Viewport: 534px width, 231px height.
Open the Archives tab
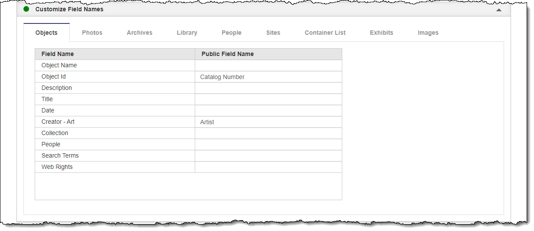pyautogui.click(x=139, y=33)
